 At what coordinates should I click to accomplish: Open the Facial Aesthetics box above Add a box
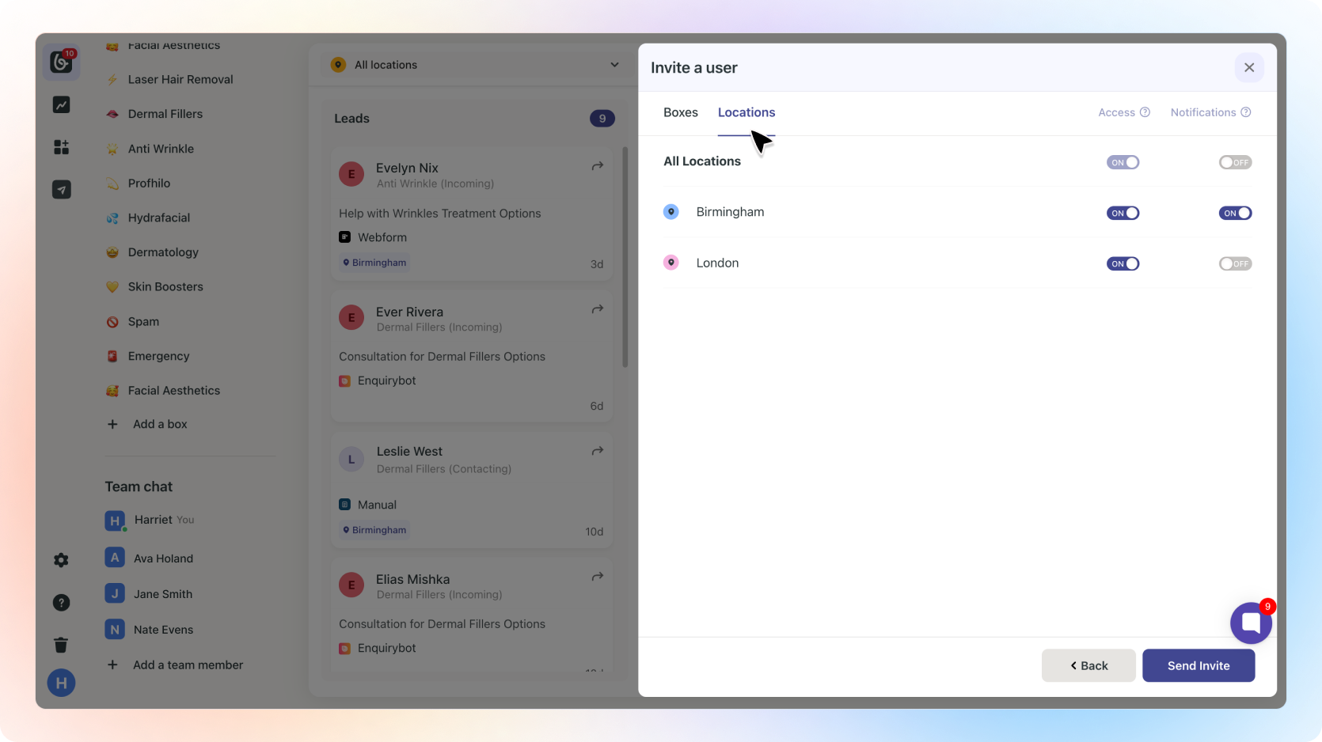coord(174,391)
